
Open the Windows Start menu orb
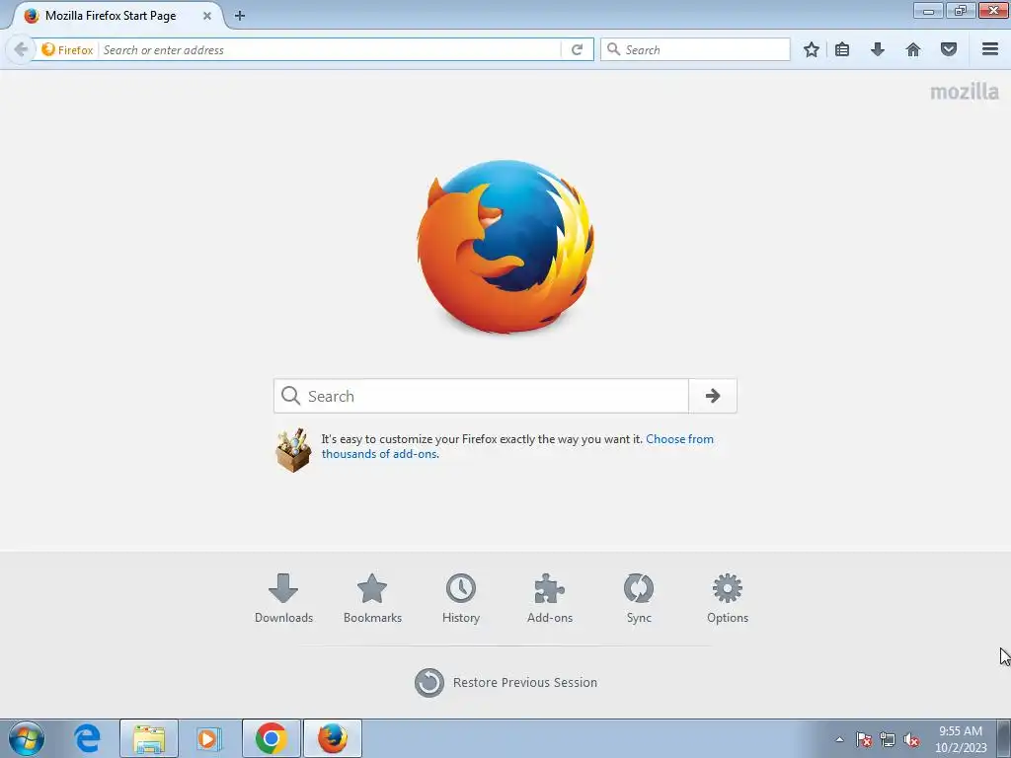coord(27,738)
